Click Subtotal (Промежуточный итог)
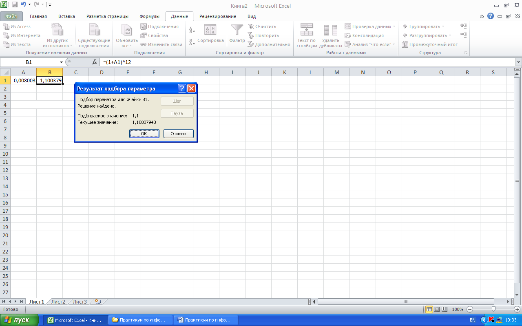522x326 pixels. coord(430,44)
